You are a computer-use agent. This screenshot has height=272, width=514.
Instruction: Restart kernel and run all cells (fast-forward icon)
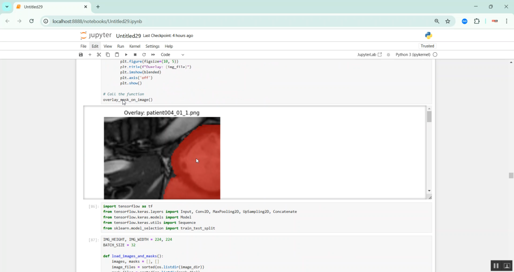pos(153,55)
